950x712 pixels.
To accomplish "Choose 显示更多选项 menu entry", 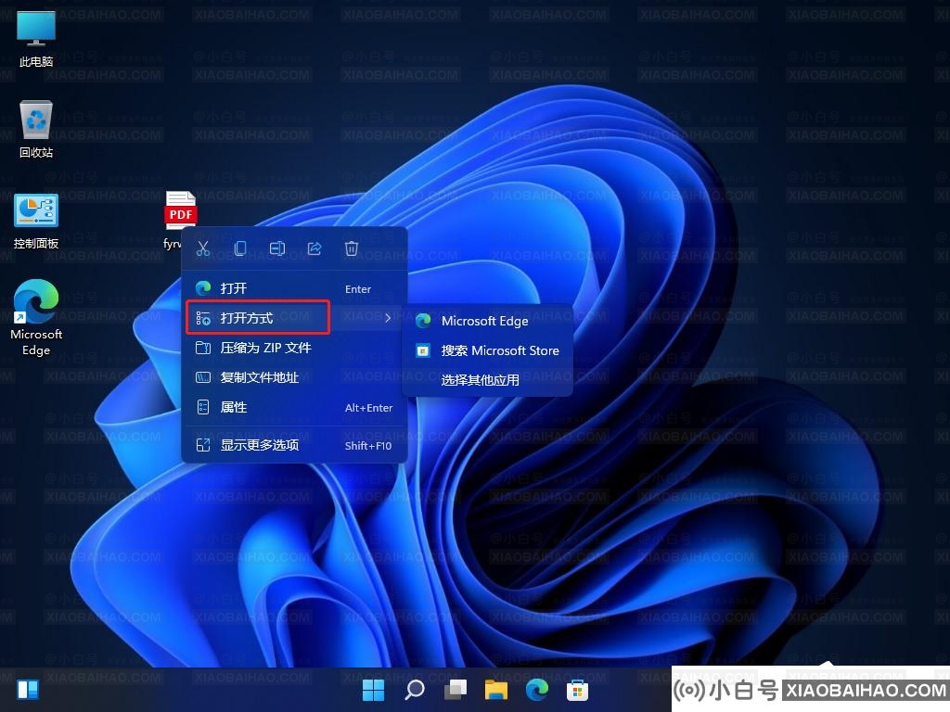I will click(x=294, y=445).
